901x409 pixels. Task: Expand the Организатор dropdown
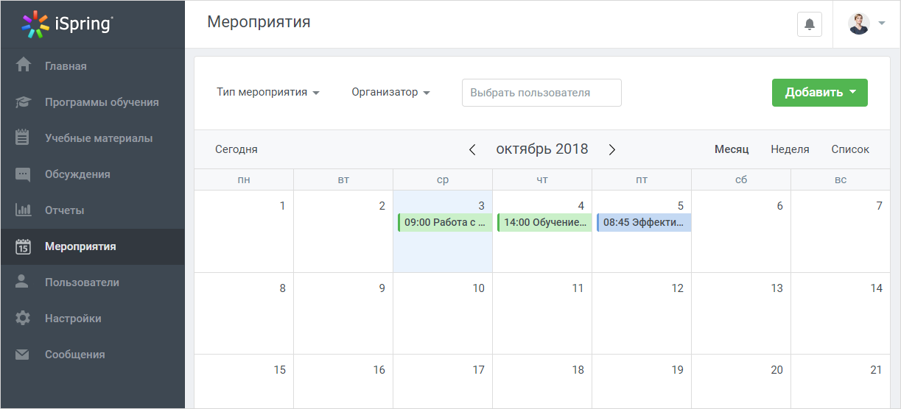click(390, 93)
